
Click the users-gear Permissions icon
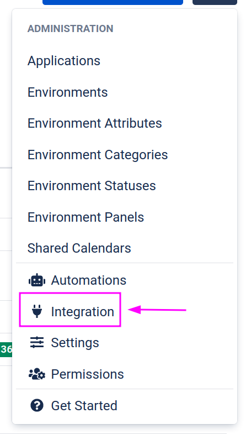[x=37, y=374]
